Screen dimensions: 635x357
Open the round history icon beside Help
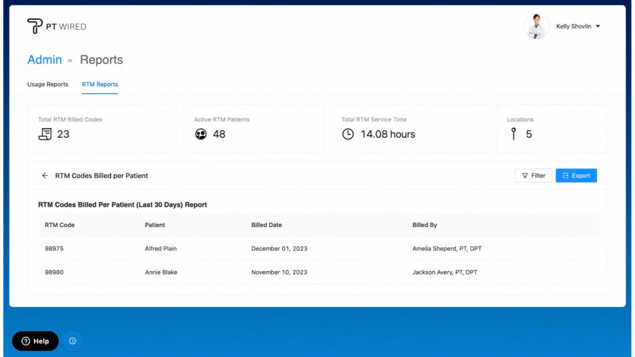tap(73, 341)
